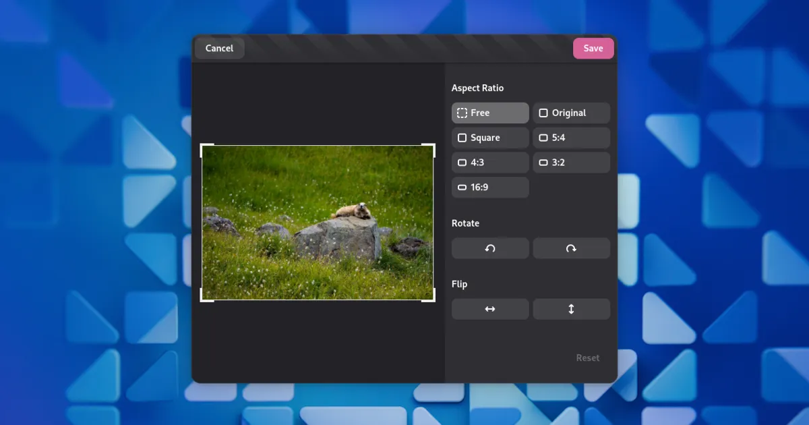Select the Free aspect ratio option

490,113
